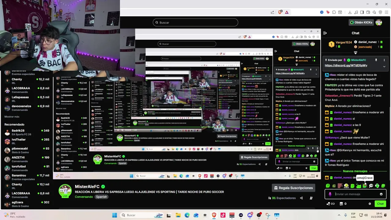
Task: Open Discord from the taskbar
Action: coord(250,215)
